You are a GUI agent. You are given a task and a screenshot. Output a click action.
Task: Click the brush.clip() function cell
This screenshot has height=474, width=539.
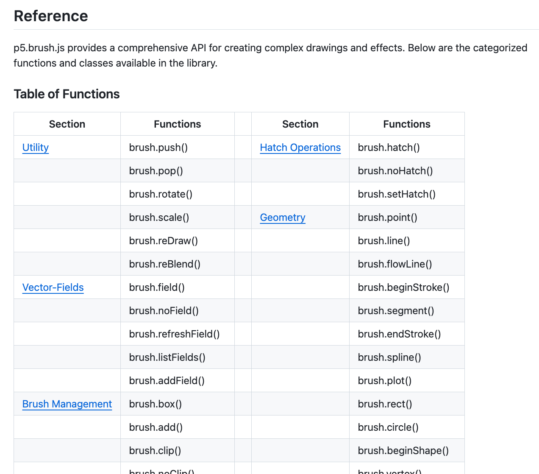point(155,451)
